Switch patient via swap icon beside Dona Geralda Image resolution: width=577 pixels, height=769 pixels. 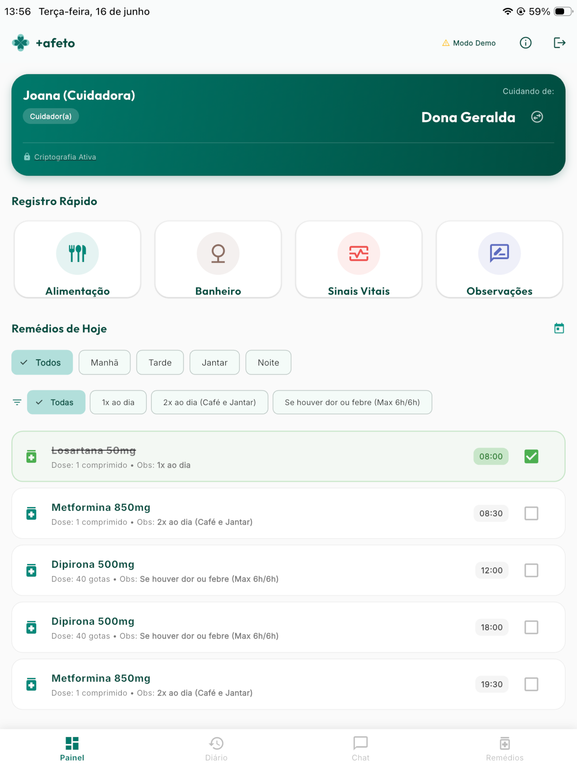point(537,117)
